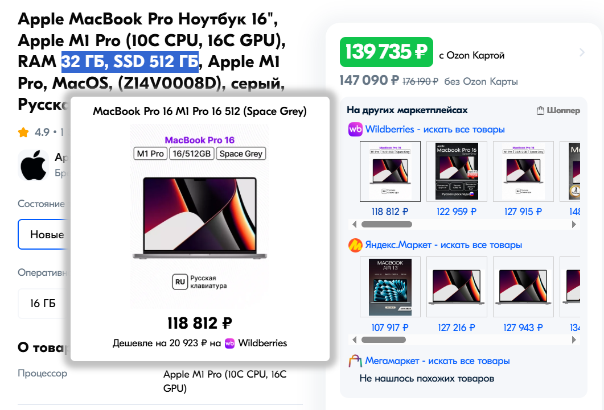Image resolution: width=604 pixels, height=410 pixels.
Task: Select the 16 ГБ RAM option
Action: coord(44,304)
